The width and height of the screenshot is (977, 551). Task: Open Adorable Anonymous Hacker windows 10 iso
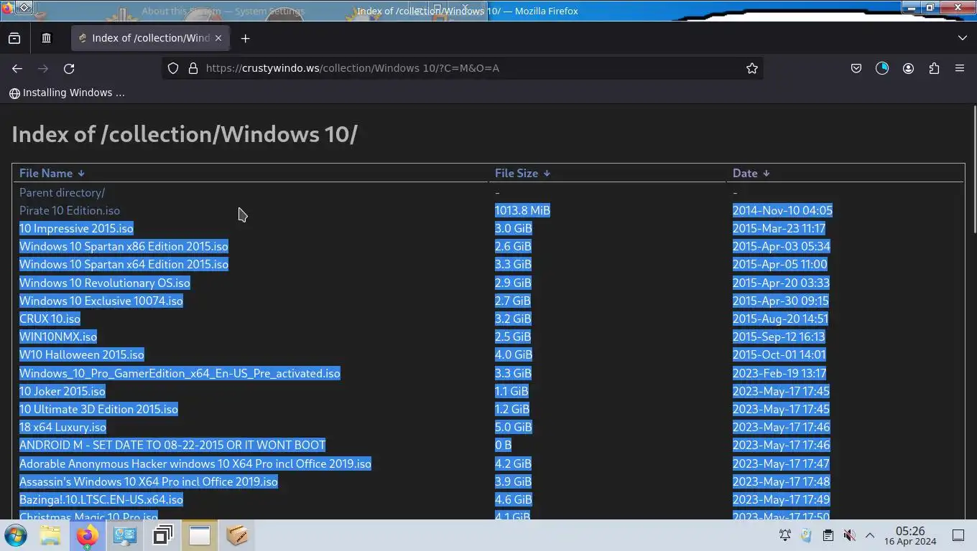pyautogui.click(x=195, y=463)
